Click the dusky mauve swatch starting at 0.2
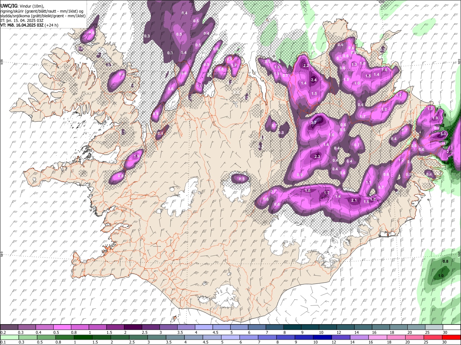 [9, 327]
